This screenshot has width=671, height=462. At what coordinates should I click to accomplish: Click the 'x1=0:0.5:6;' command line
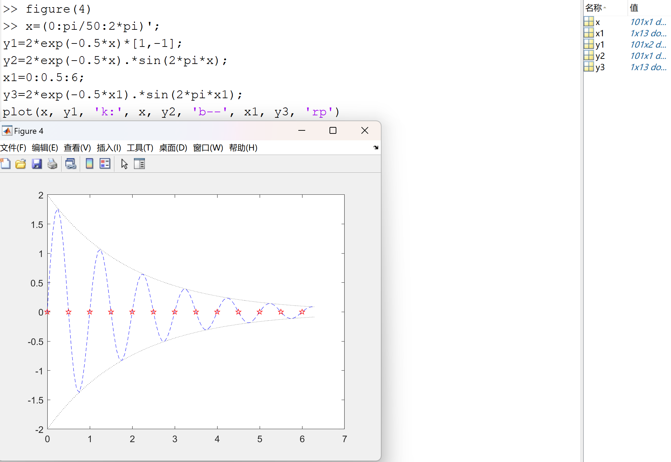click(x=44, y=78)
